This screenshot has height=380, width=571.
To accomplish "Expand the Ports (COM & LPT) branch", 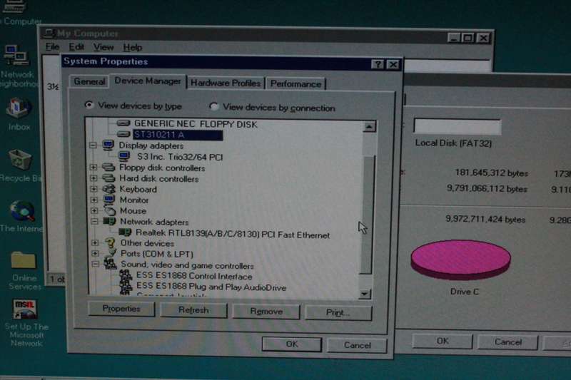I will tap(95, 252).
